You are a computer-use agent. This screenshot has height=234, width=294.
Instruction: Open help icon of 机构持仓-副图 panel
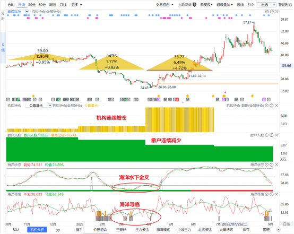(271, 106)
